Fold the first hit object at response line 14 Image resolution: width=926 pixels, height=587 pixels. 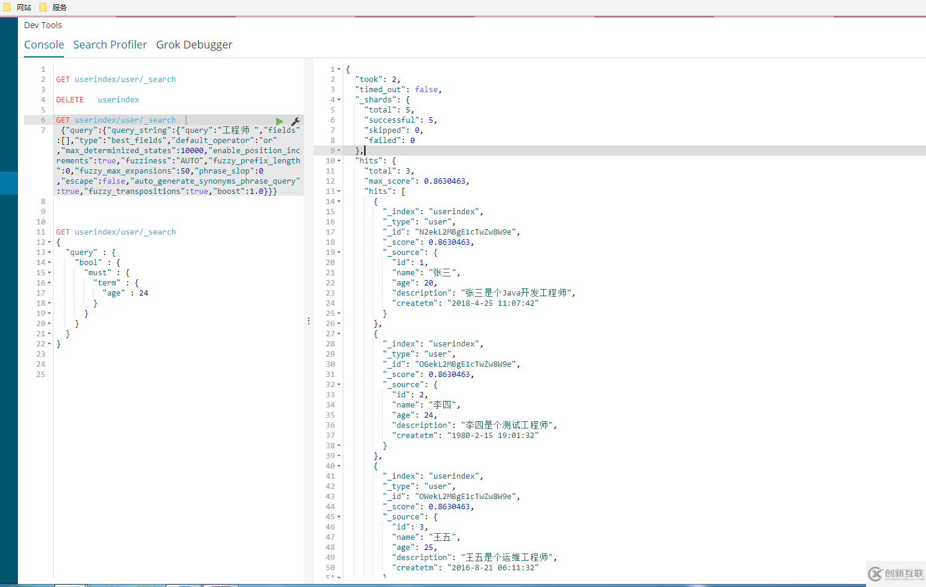coord(339,202)
